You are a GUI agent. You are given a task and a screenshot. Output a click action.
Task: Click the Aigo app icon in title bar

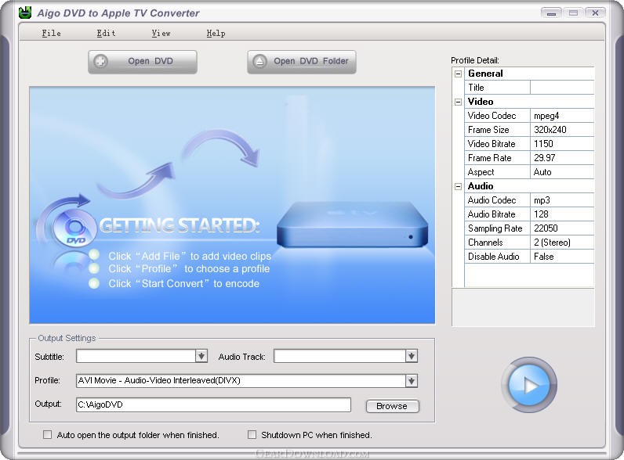pyautogui.click(x=25, y=13)
